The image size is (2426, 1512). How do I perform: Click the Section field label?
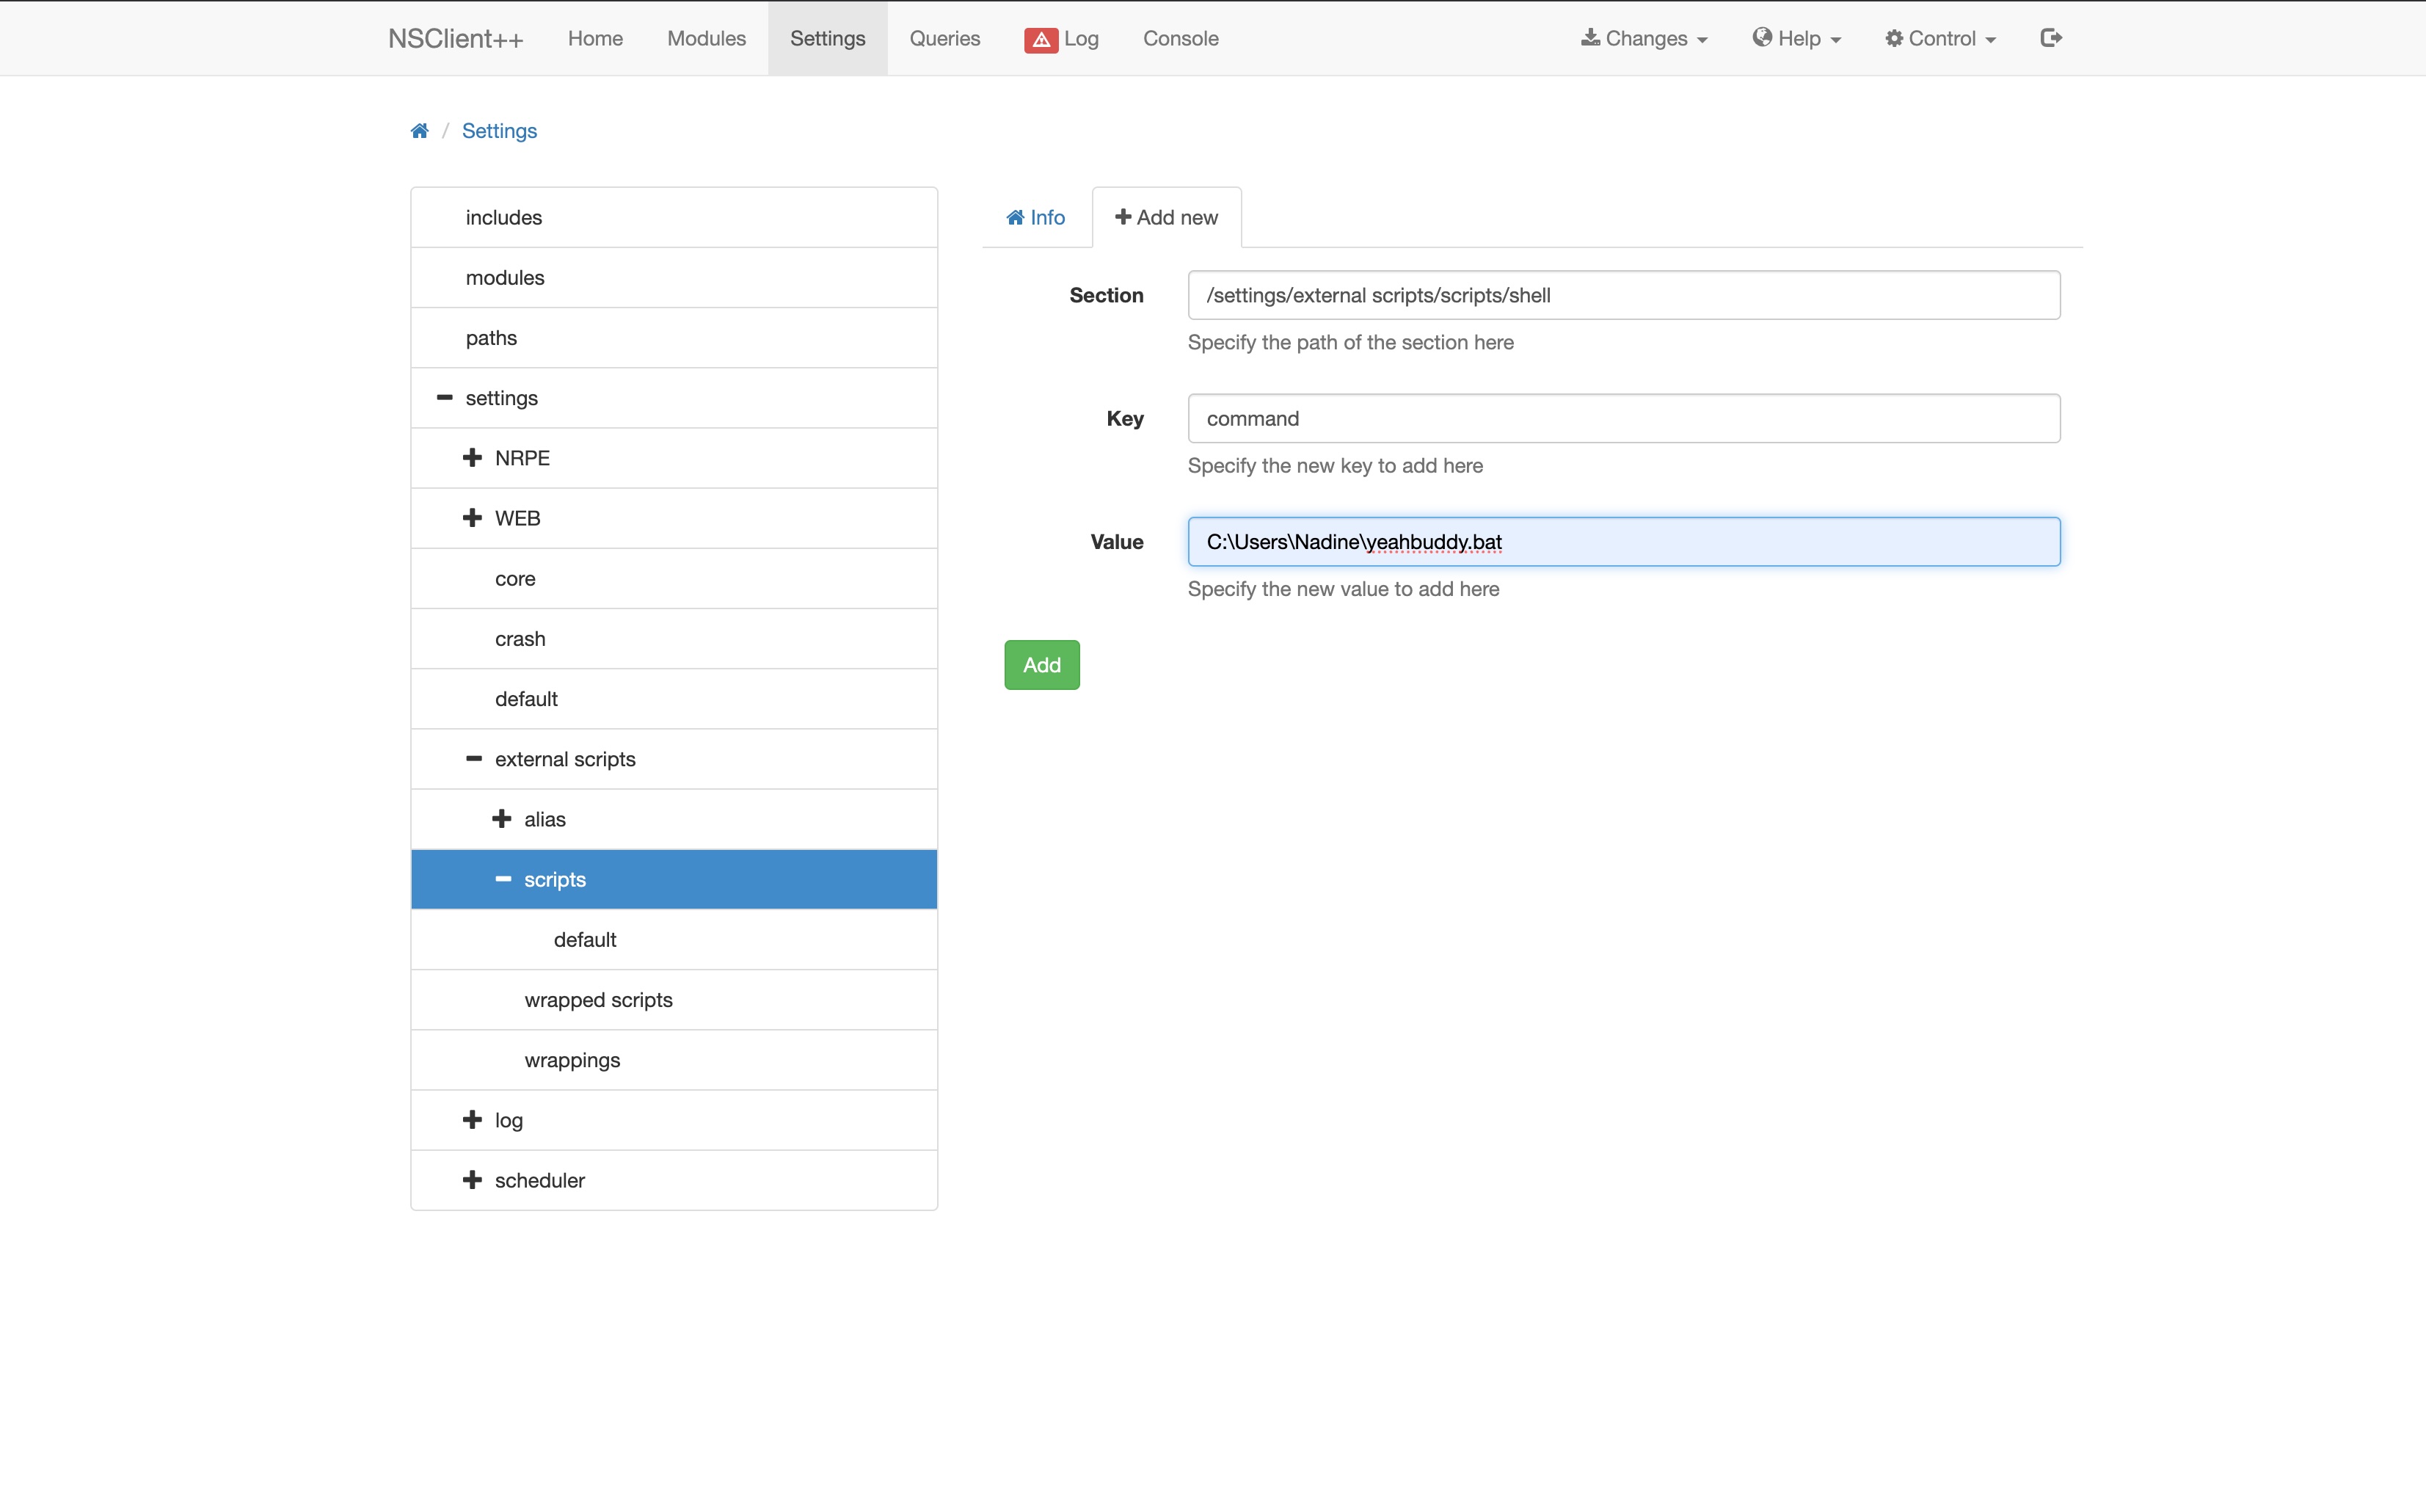tap(1107, 295)
